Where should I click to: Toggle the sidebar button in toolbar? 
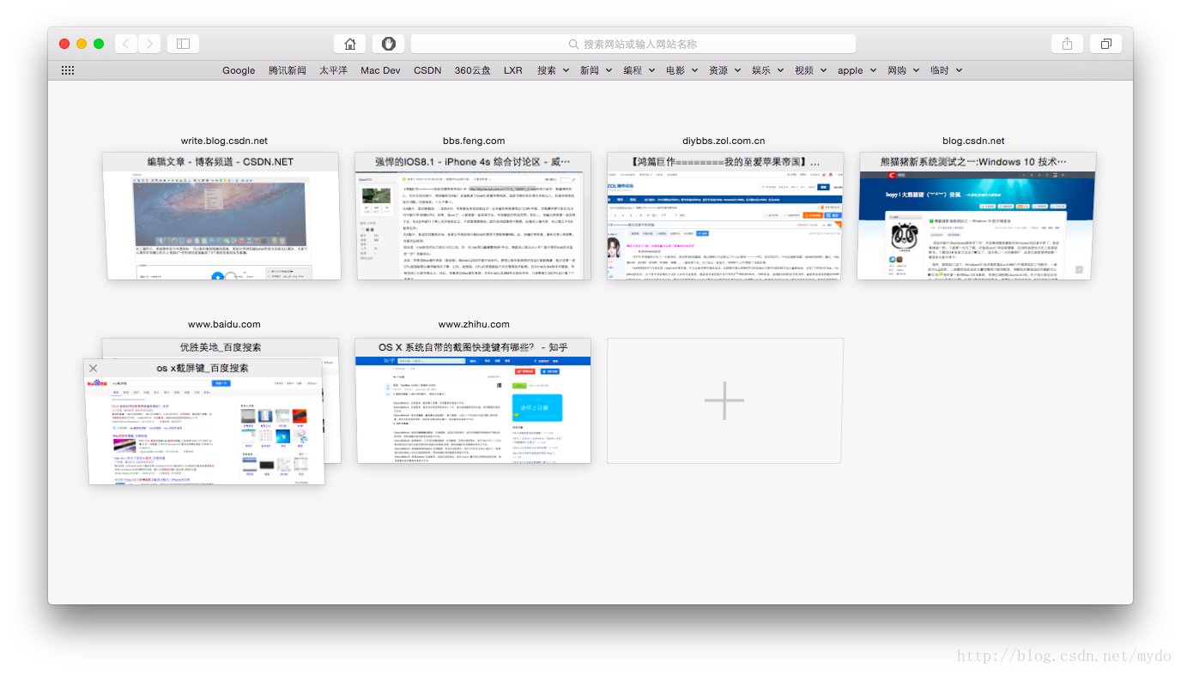pos(183,44)
